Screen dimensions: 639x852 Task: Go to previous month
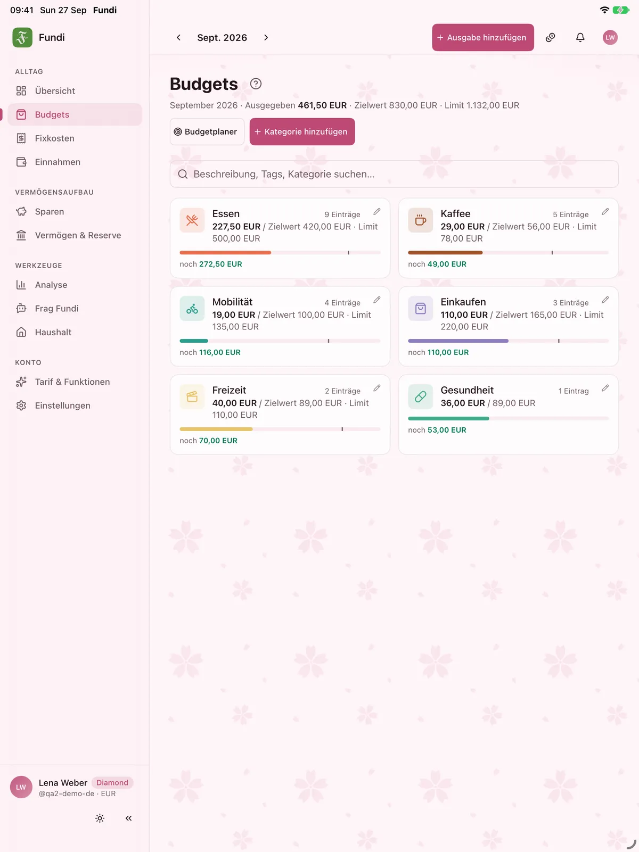tap(178, 37)
